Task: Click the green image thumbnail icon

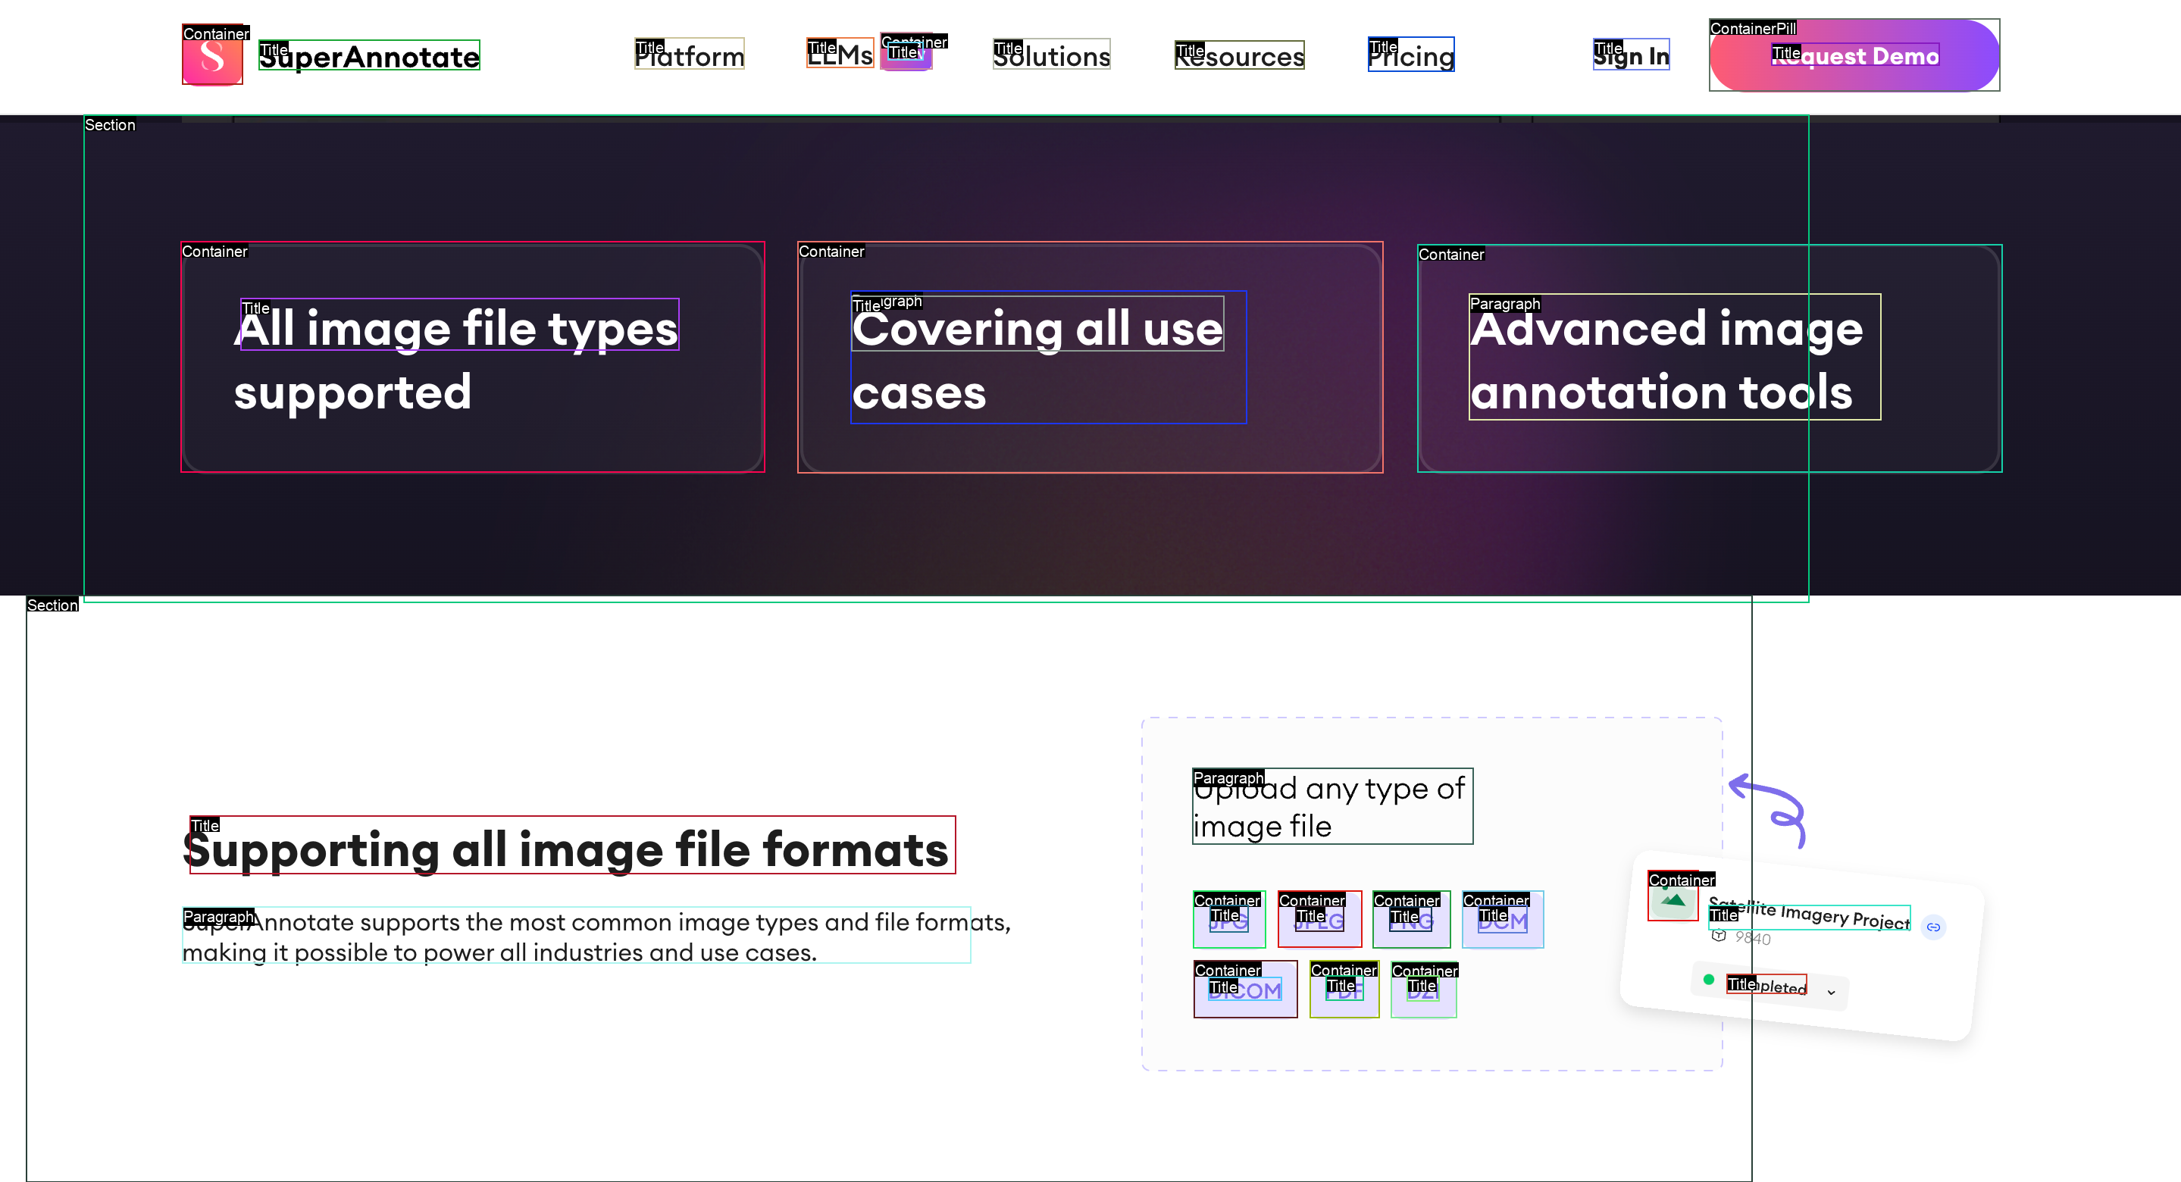Action: click(x=1673, y=900)
